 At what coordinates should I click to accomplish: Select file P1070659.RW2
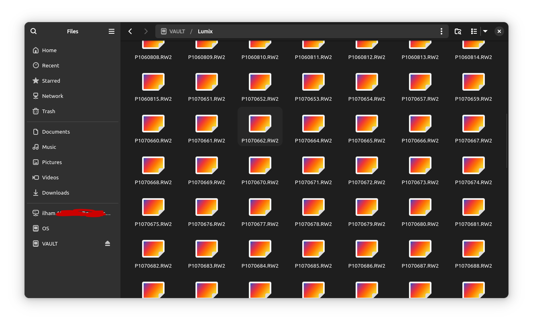click(x=474, y=87)
